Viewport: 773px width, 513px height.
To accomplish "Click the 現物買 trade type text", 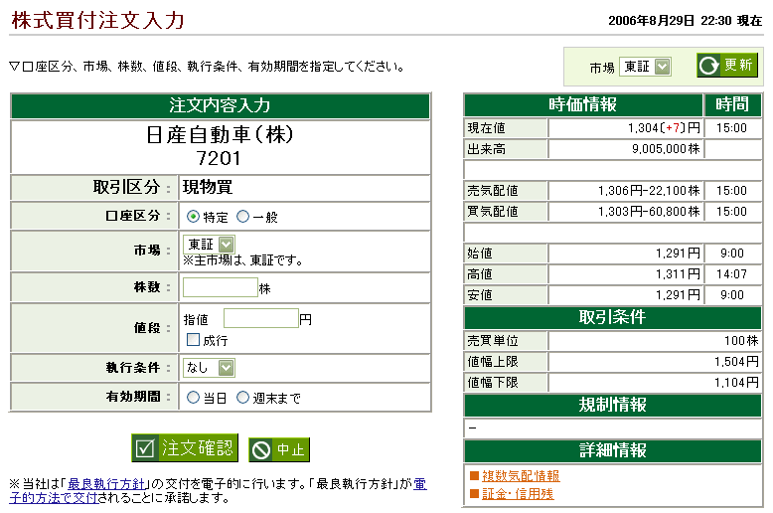I will (x=208, y=187).
